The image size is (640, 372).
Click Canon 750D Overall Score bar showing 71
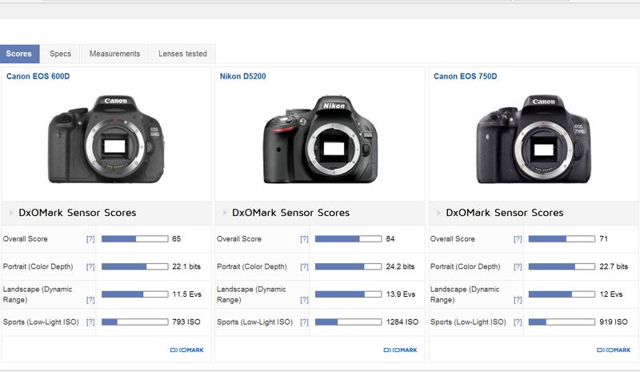coord(562,239)
